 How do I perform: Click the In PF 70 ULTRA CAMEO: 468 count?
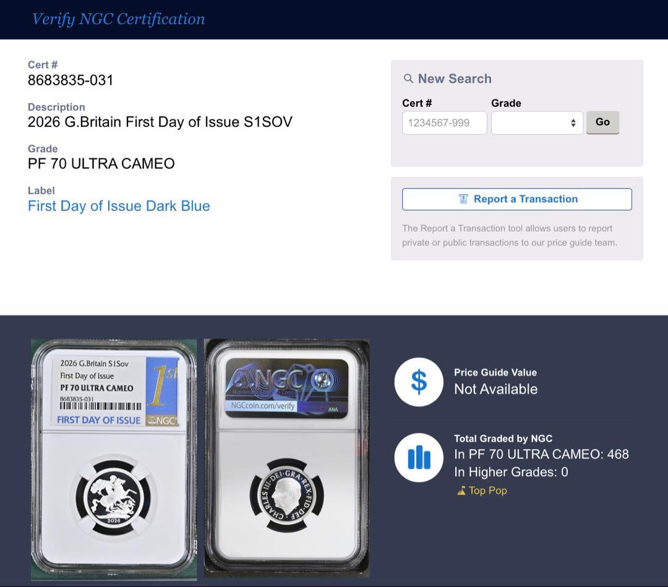tap(541, 454)
